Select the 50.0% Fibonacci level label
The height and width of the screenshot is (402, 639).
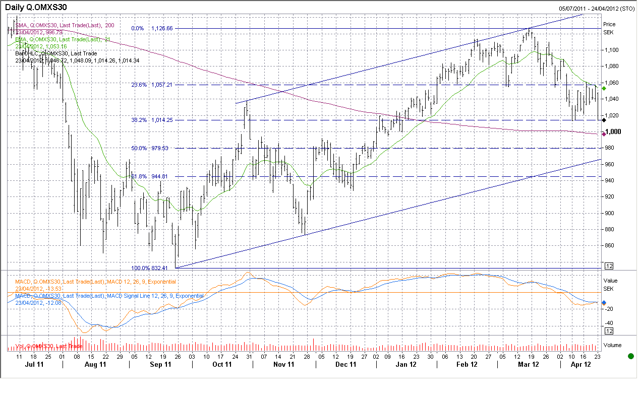click(139, 148)
